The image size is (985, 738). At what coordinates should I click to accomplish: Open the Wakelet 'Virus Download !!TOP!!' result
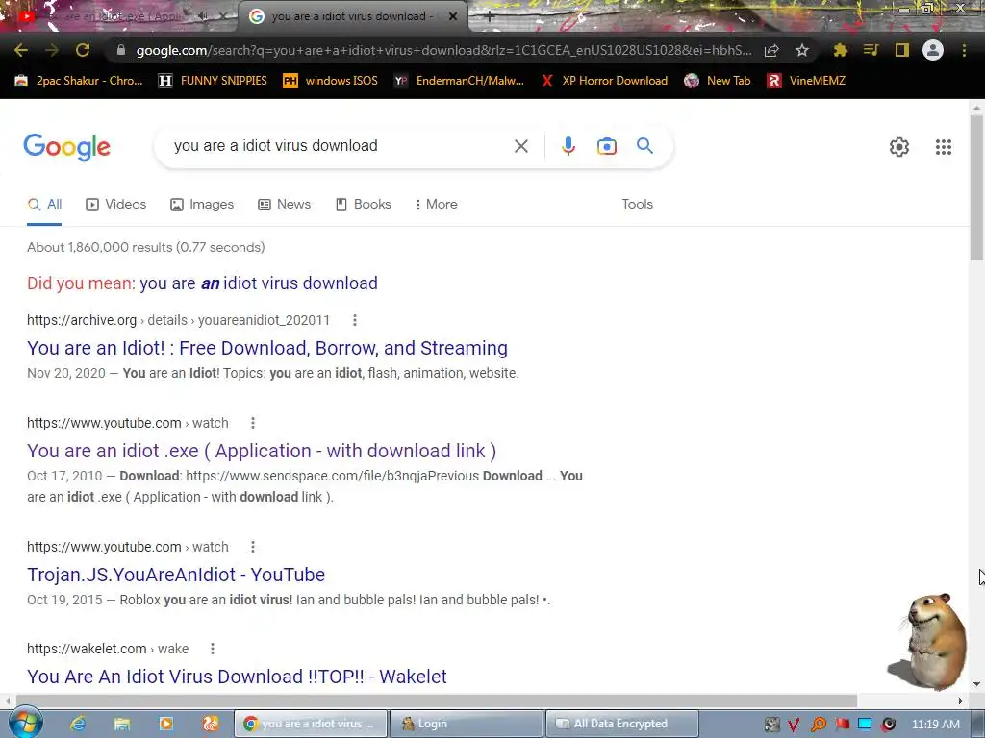237,676
